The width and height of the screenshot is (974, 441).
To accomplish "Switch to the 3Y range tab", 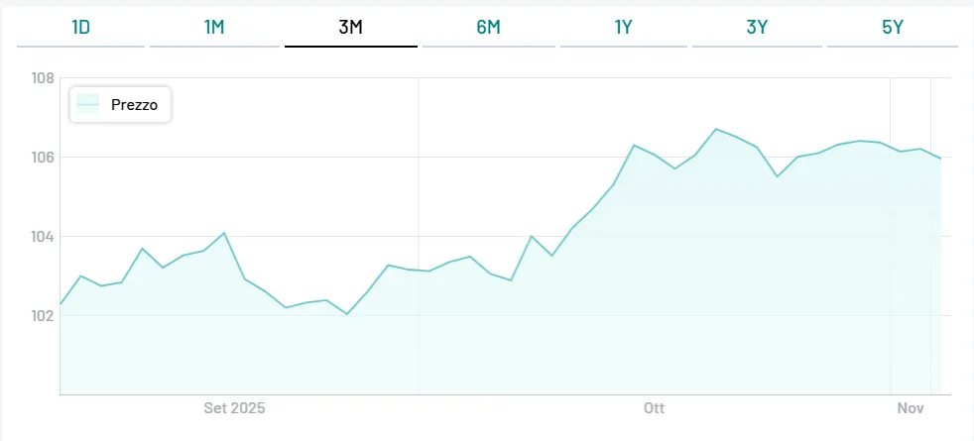I will coord(757,28).
